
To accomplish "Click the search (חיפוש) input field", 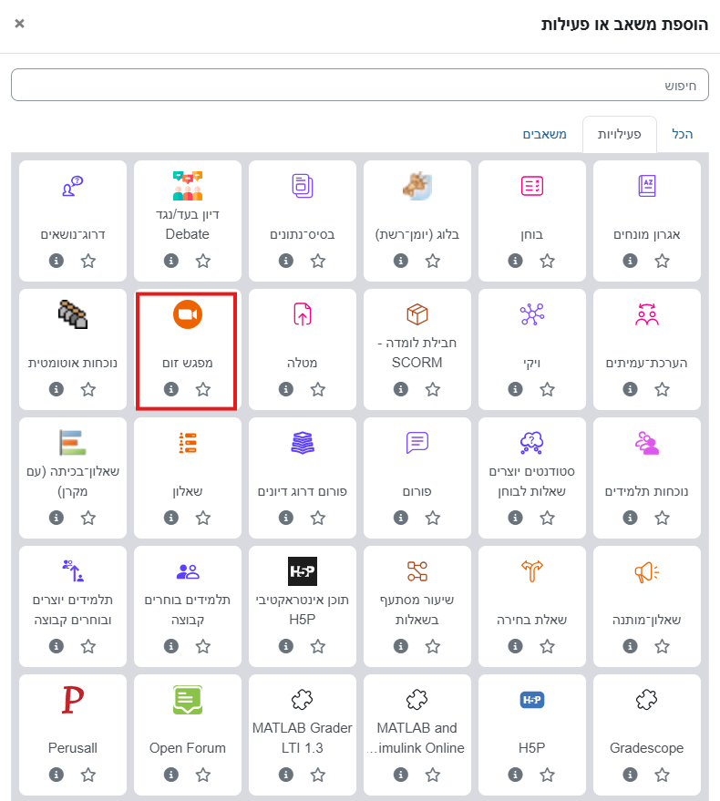I will tap(359, 85).
